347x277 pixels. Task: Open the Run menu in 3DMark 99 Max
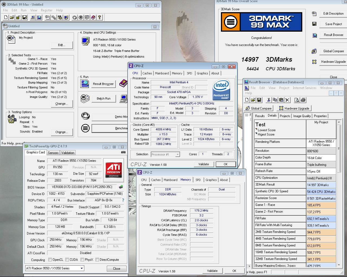[x=24, y=10]
